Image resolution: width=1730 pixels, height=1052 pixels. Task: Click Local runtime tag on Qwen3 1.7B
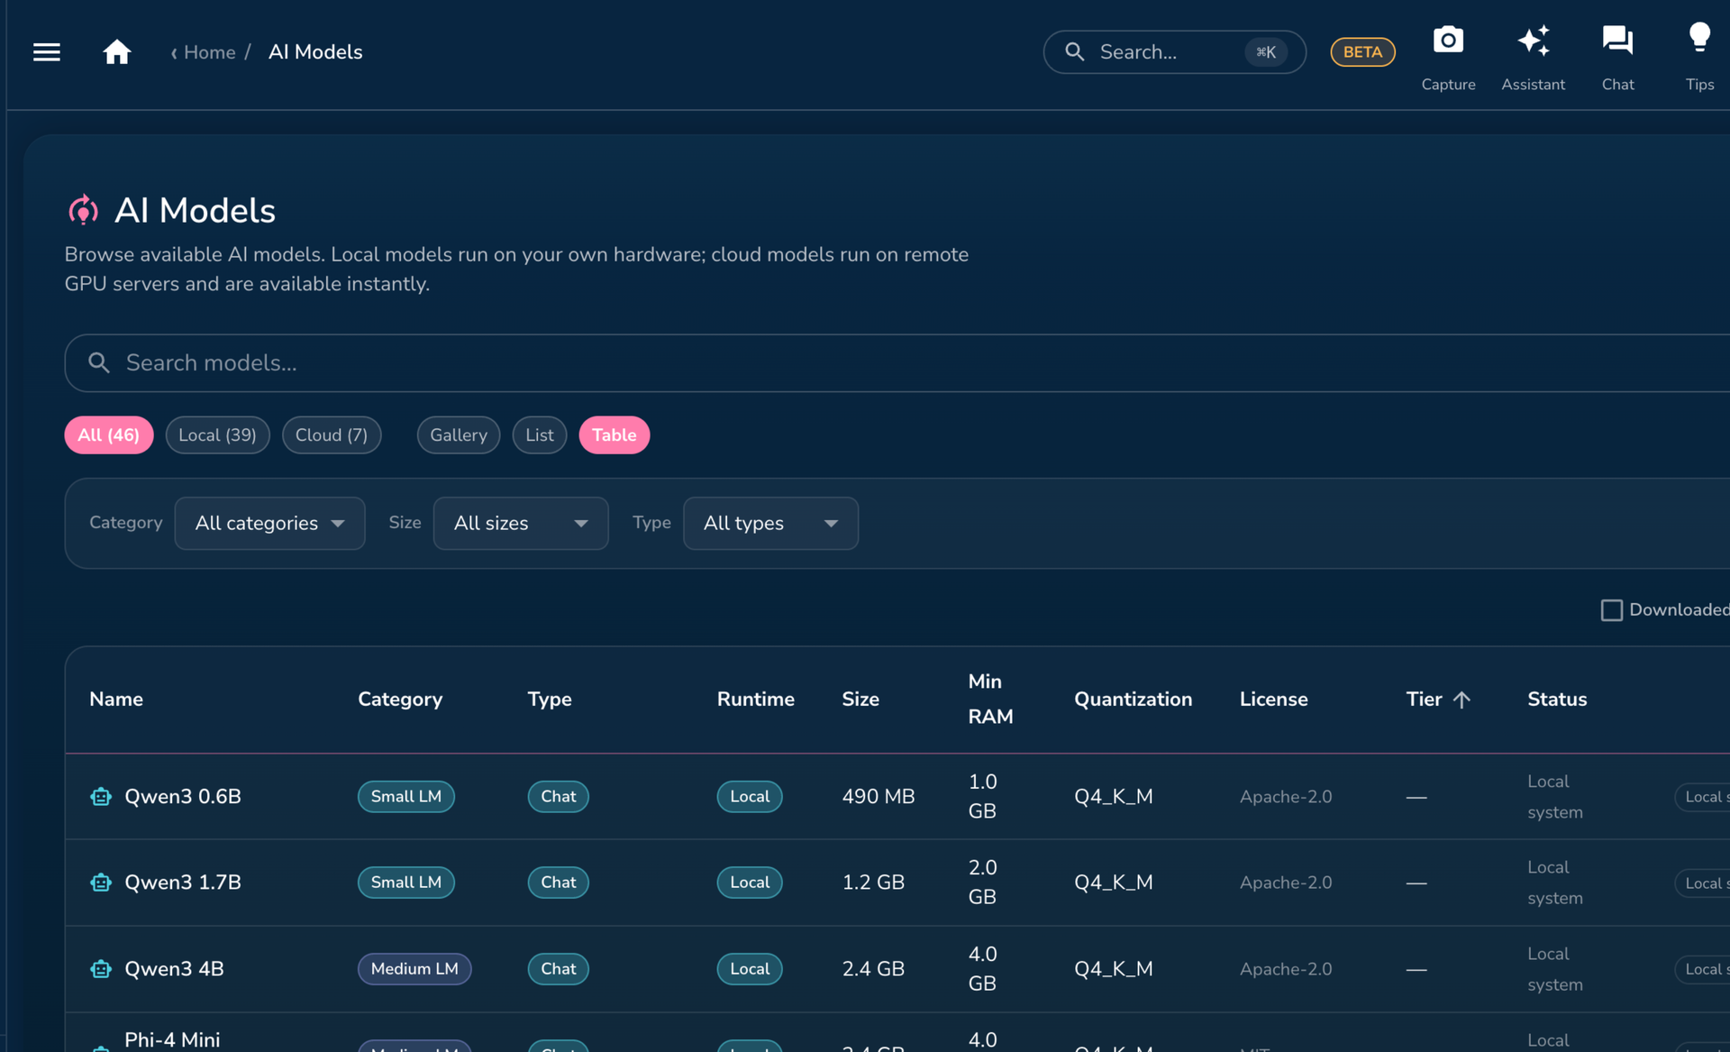(750, 883)
